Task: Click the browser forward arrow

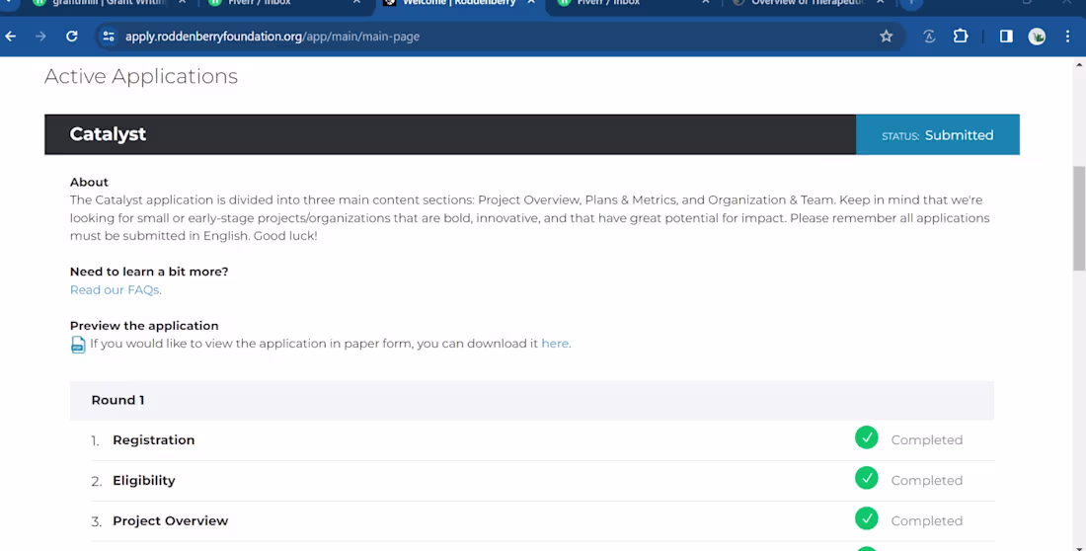Action: tap(40, 36)
